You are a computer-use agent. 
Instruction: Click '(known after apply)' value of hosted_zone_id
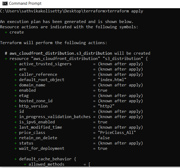pos(120,101)
